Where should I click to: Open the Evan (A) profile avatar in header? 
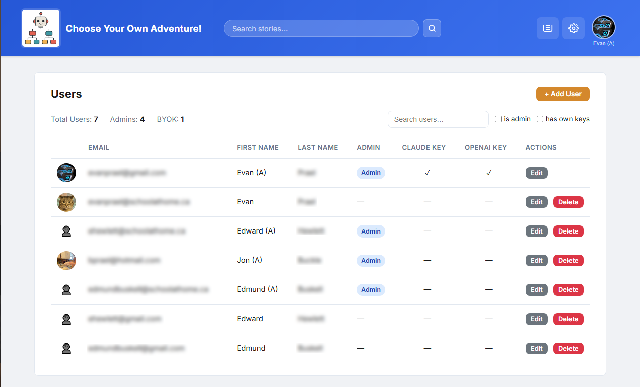tap(604, 27)
